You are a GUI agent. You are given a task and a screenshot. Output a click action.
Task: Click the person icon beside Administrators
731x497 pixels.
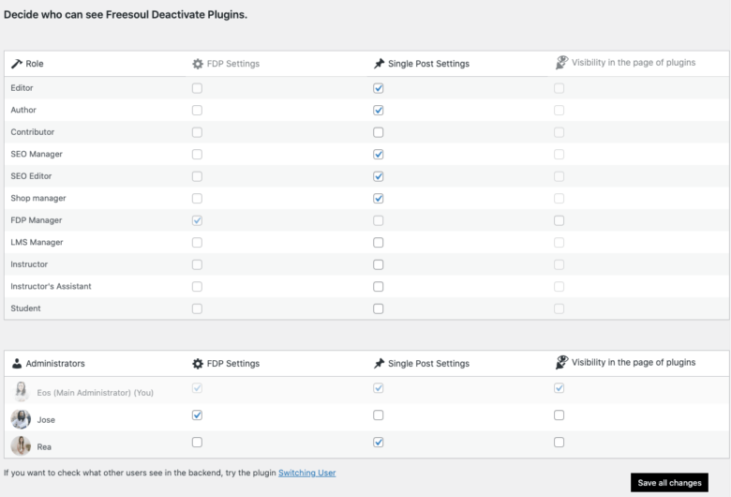17,363
